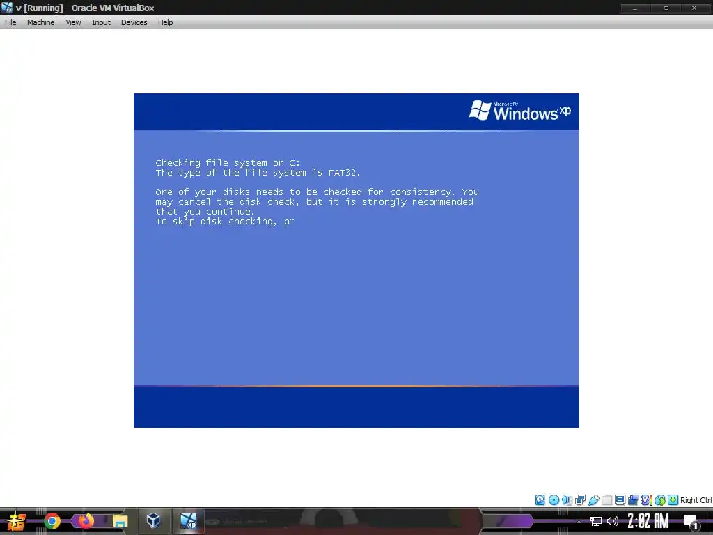The image size is (713, 535).
Task: Click 'Checking file system on C:' text
Action: (x=228, y=163)
